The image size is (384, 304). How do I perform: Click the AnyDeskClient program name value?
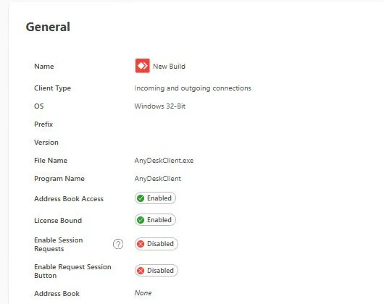158,179
